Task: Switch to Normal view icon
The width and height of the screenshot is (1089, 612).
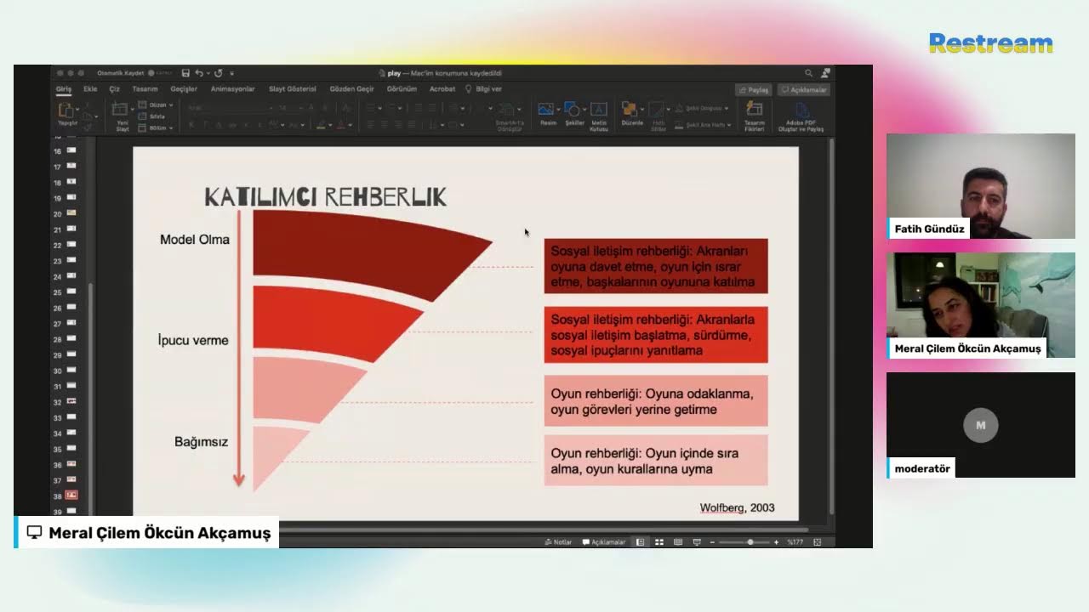Action: tap(640, 542)
